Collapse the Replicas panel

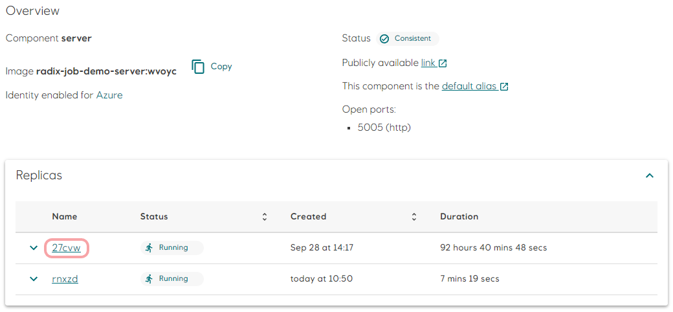[x=650, y=175]
